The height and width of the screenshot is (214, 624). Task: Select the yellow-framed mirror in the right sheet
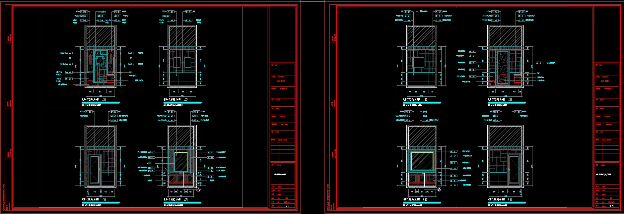point(422,161)
